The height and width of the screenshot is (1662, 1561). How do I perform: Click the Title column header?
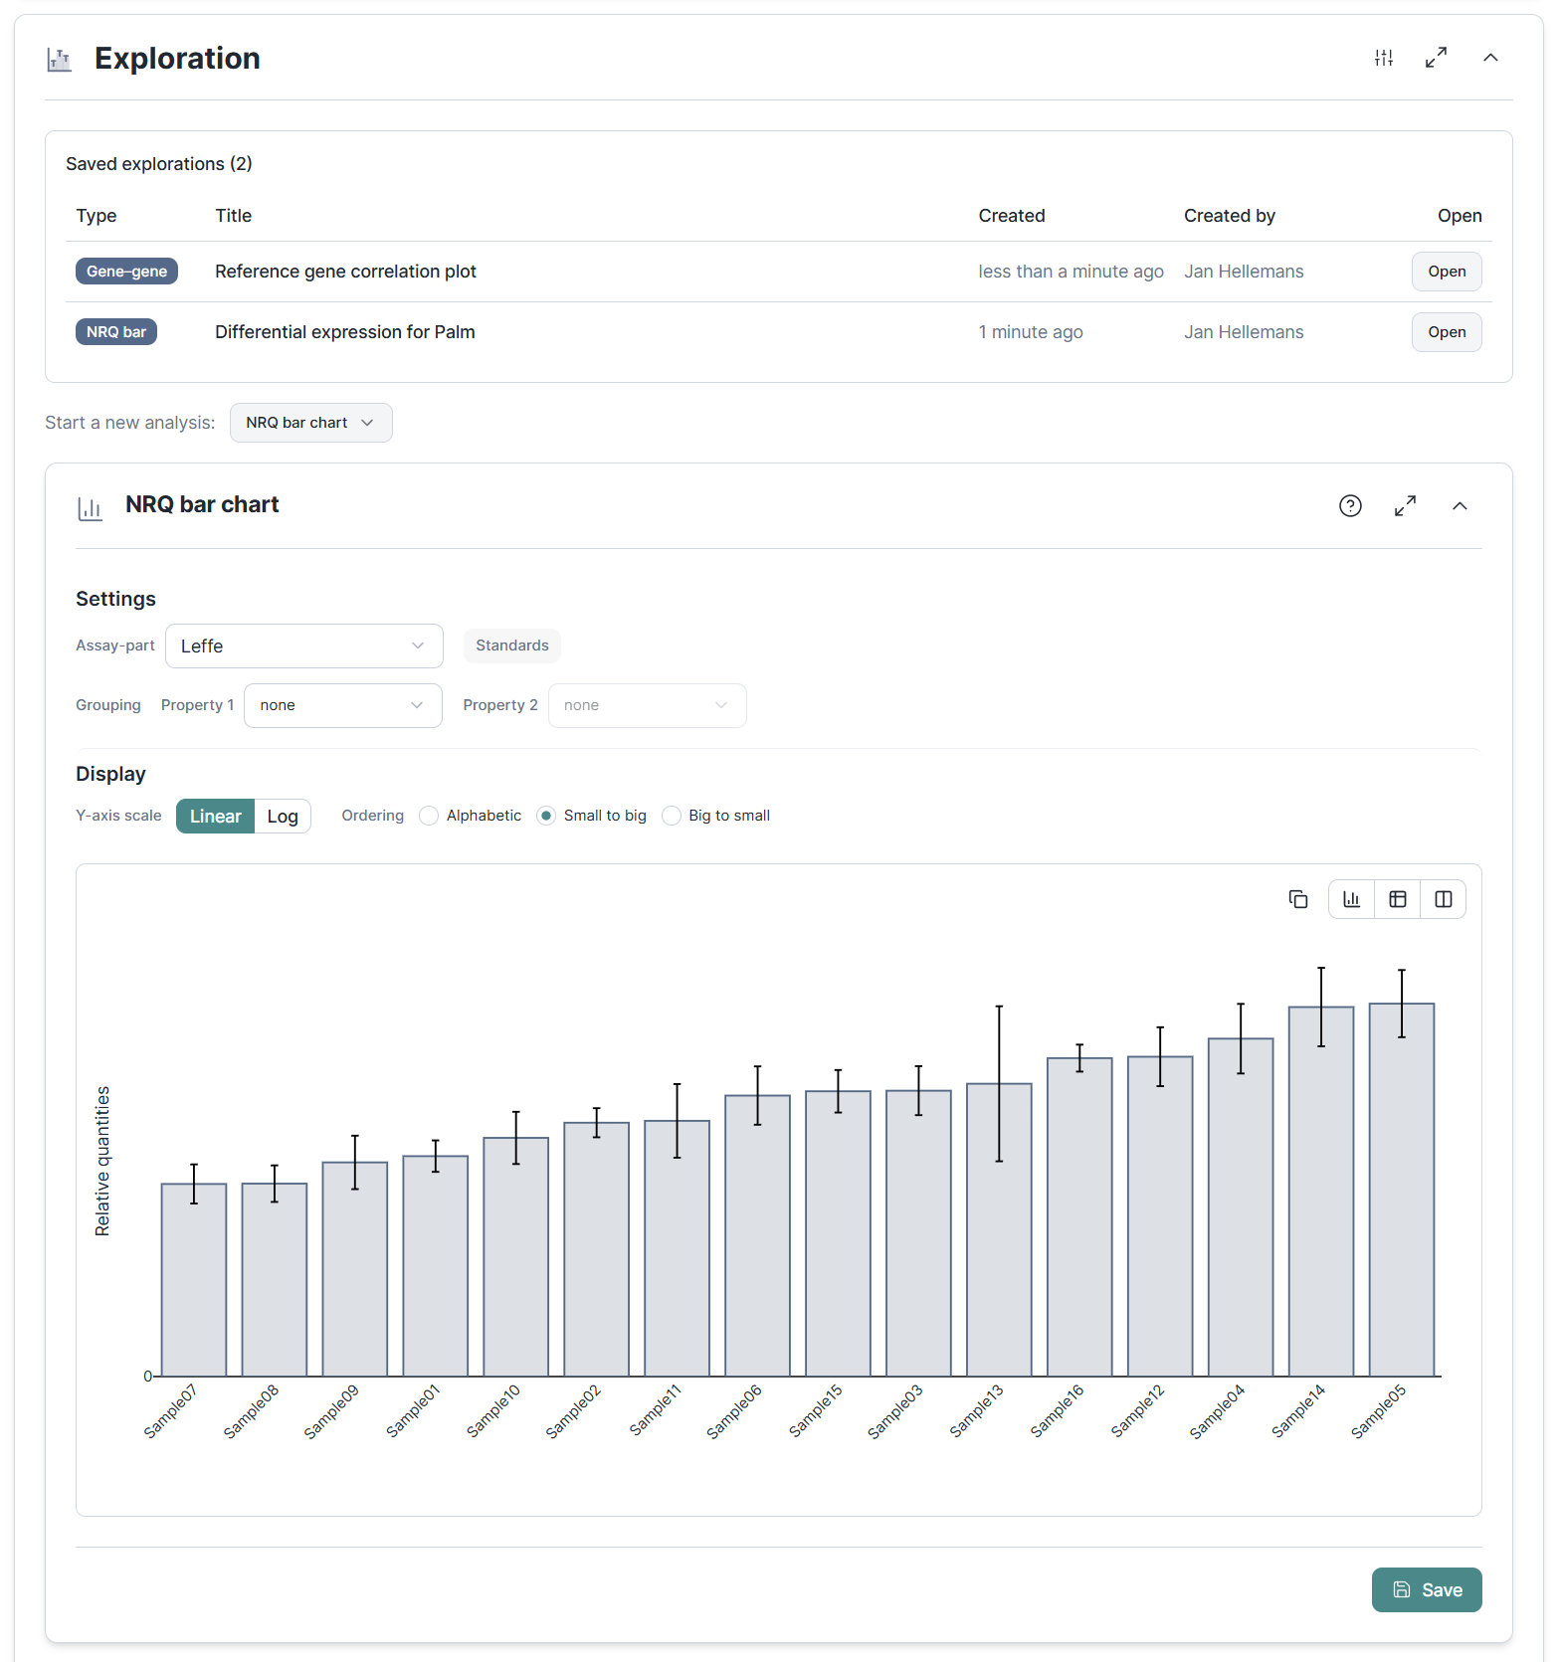(234, 216)
